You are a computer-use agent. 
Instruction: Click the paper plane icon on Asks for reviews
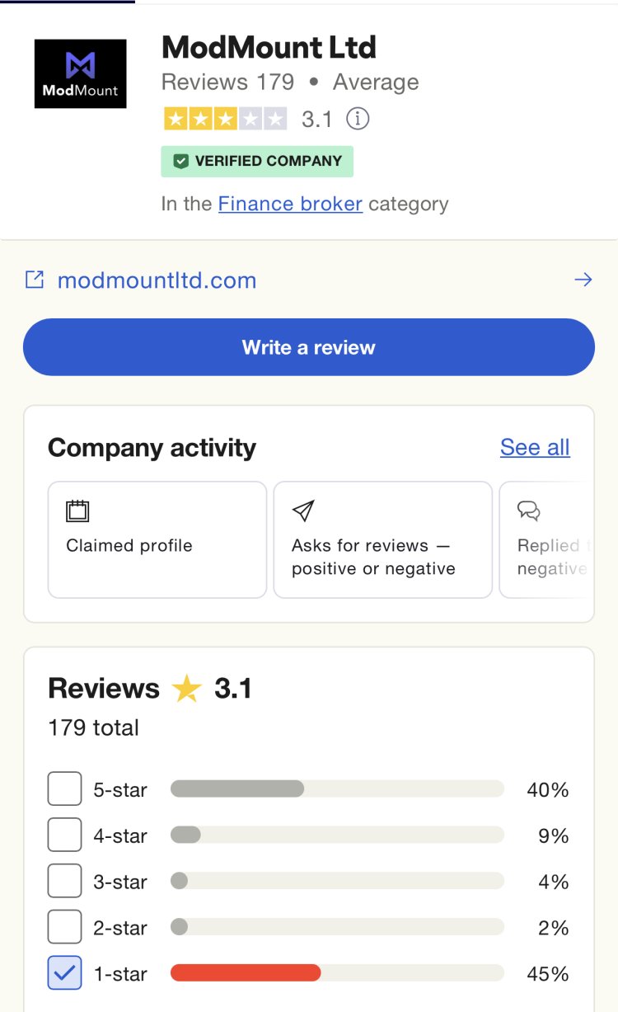[x=303, y=511]
